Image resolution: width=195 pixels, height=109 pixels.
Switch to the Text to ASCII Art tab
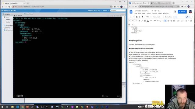(x=161, y=3)
